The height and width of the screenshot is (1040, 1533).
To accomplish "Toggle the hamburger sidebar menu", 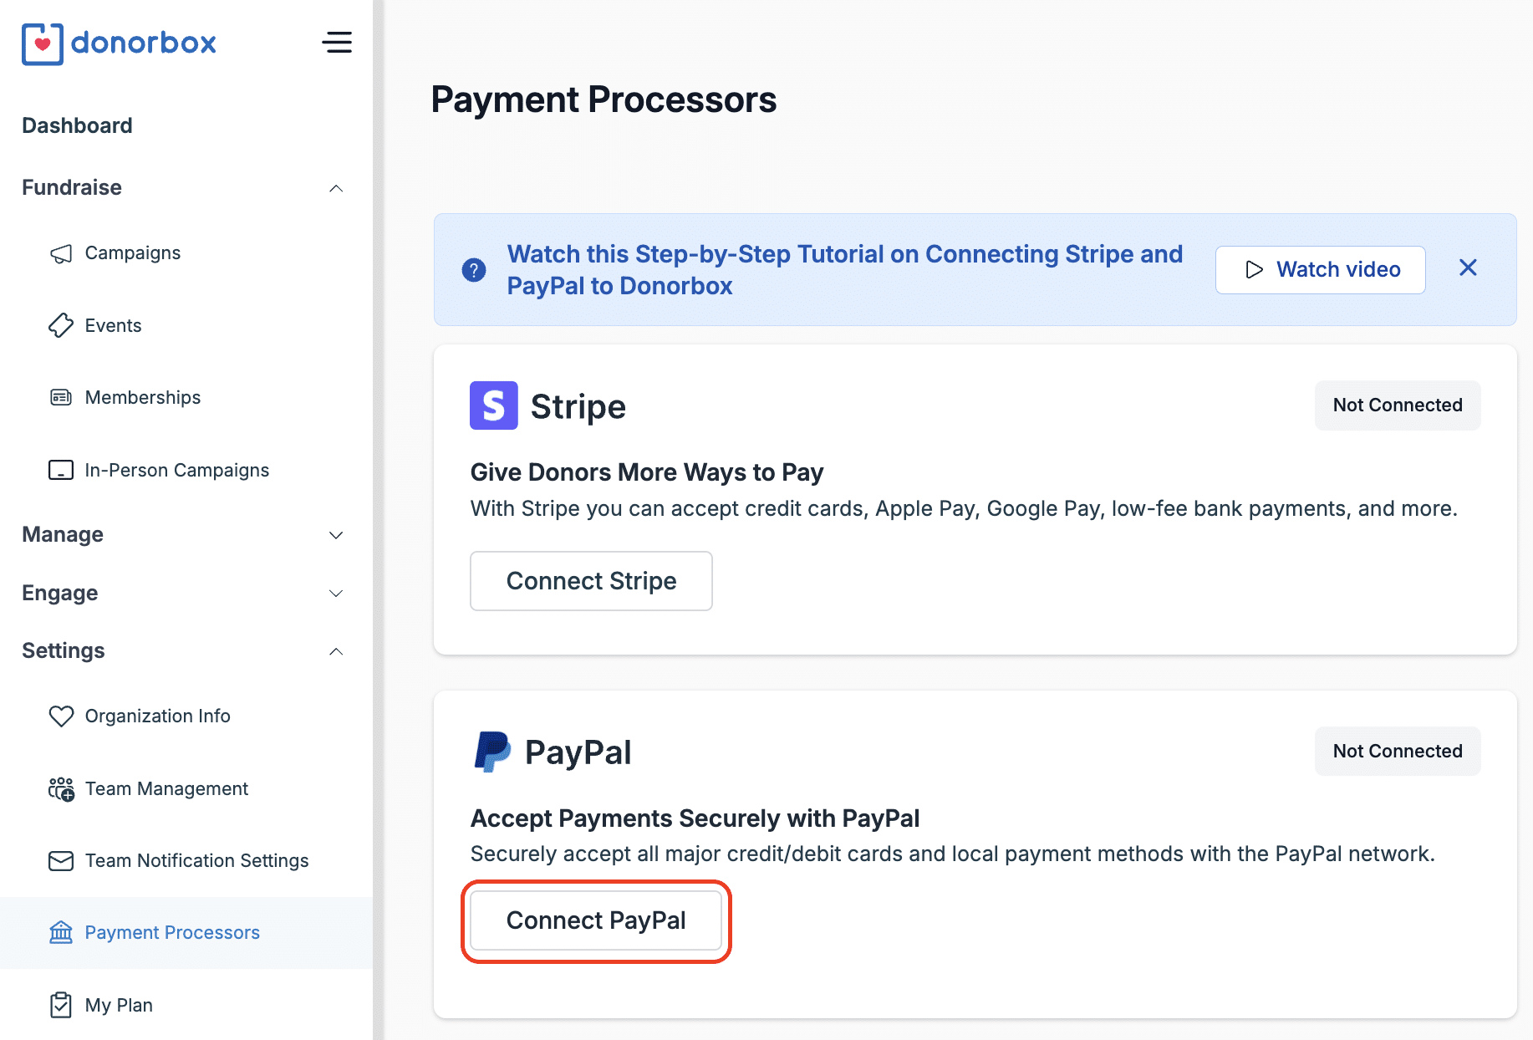I will coord(337,43).
